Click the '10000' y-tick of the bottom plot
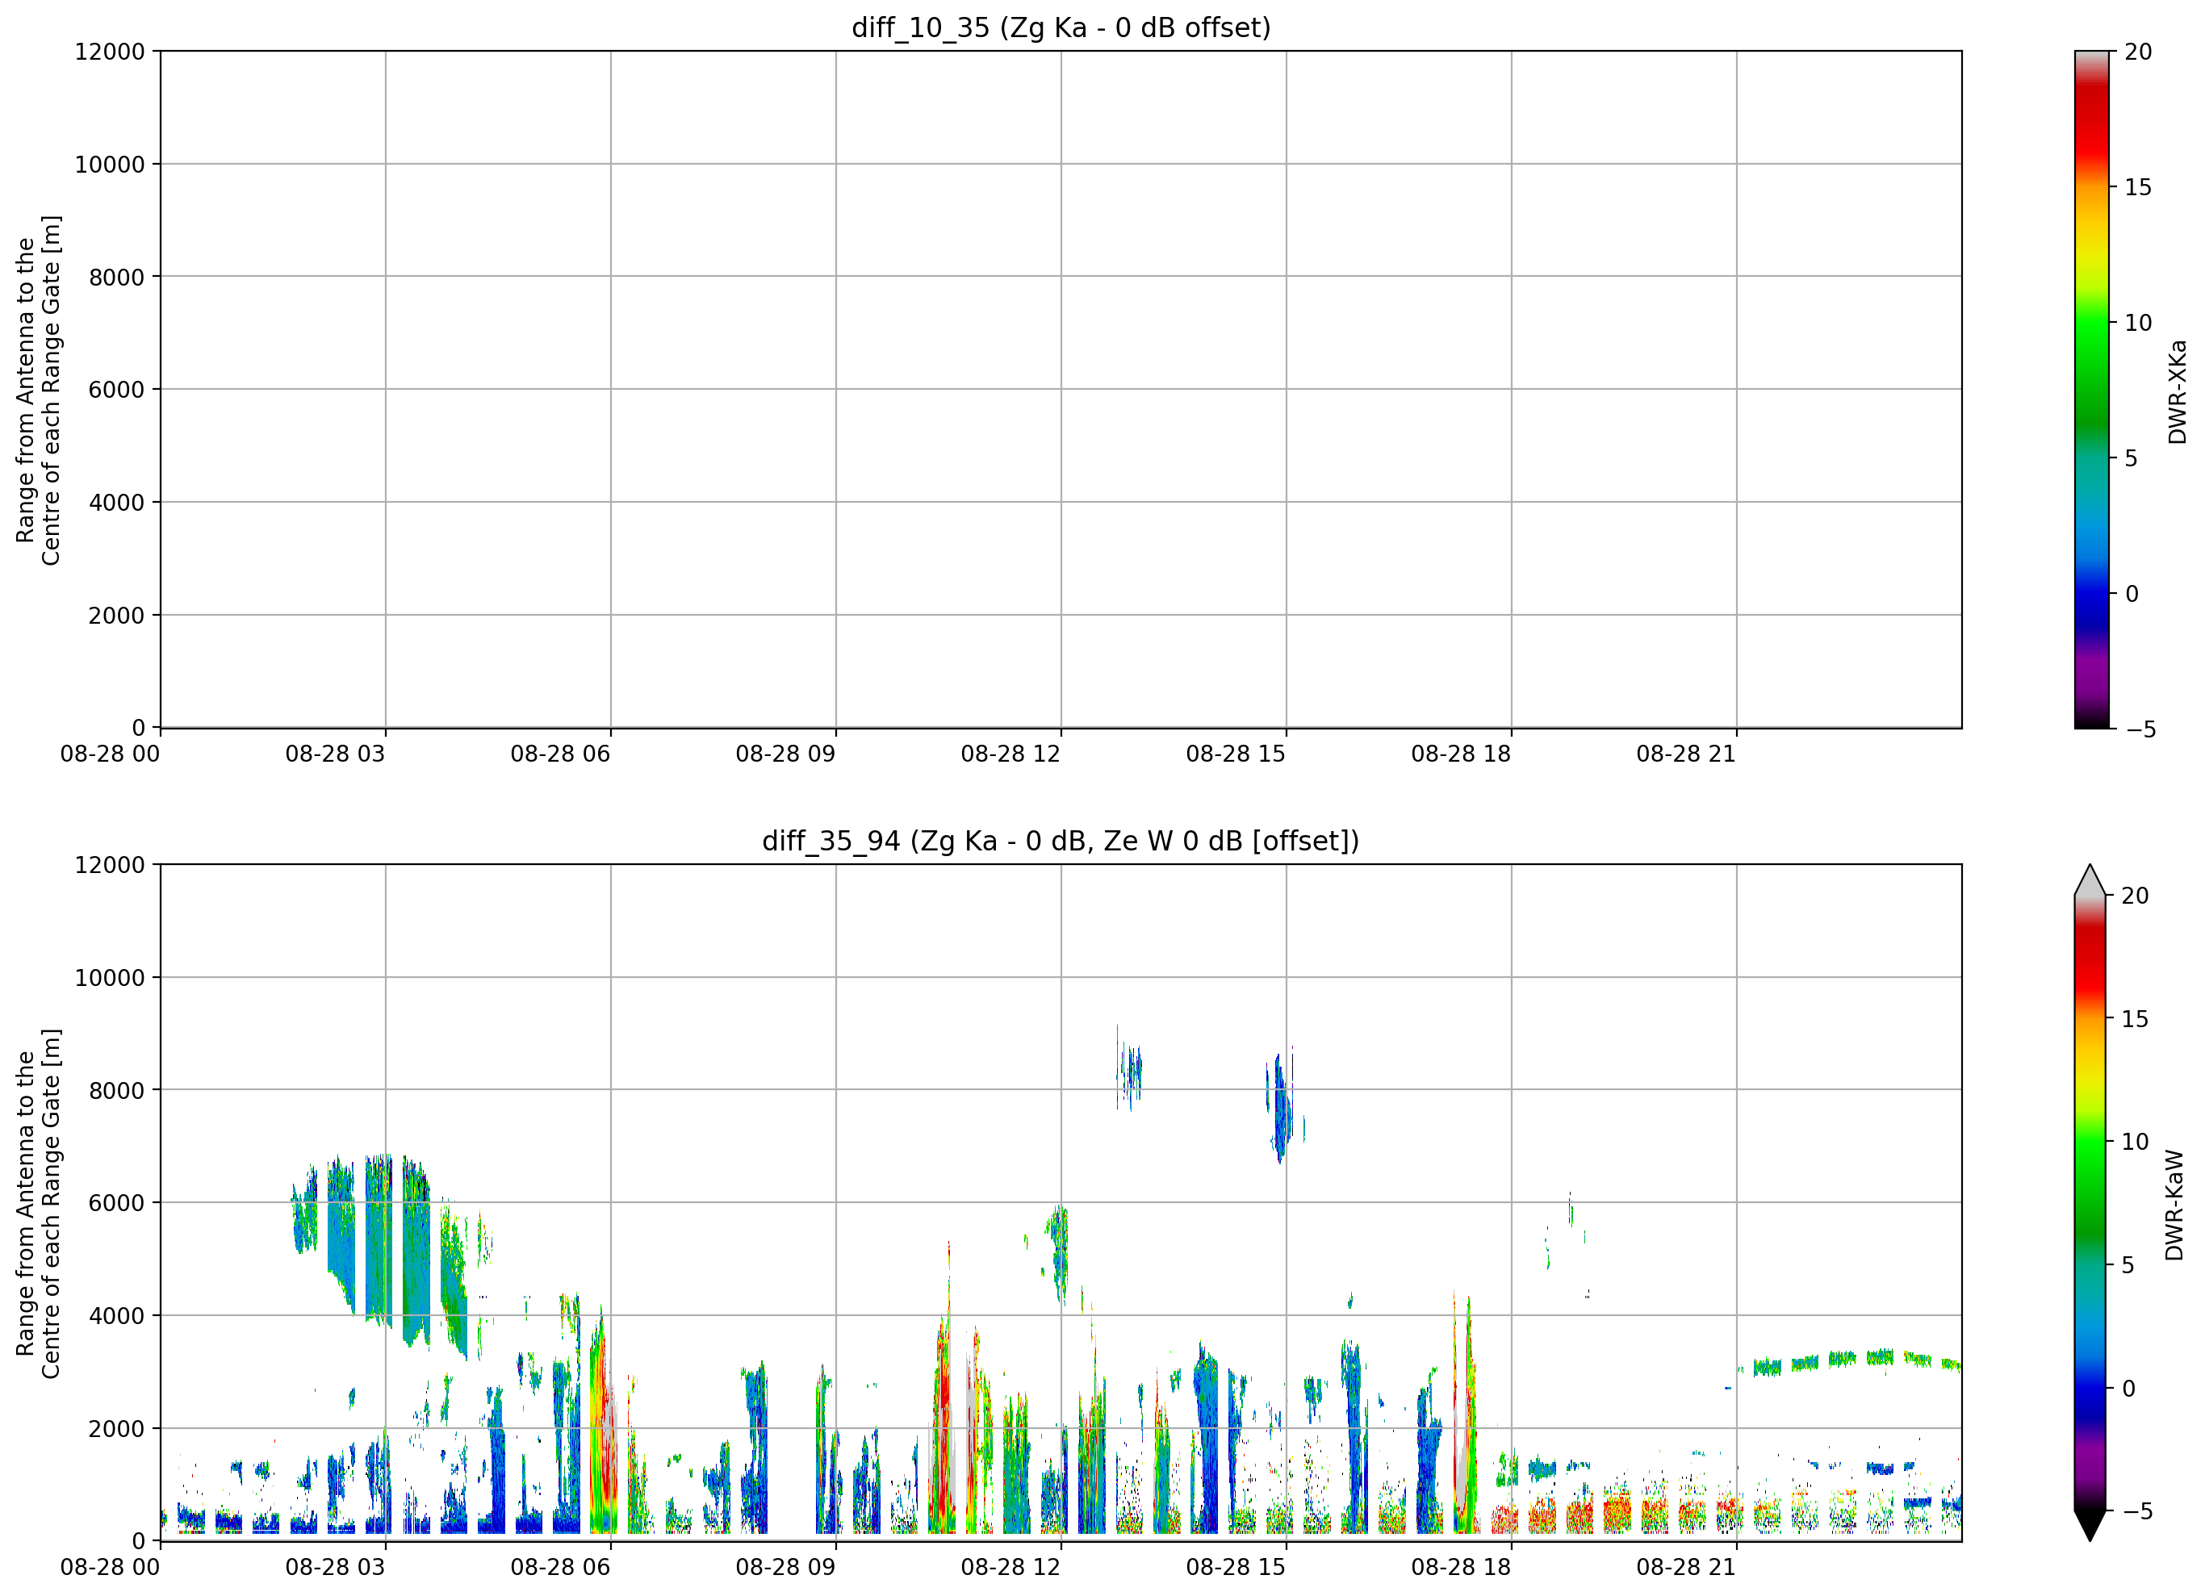 point(110,978)
